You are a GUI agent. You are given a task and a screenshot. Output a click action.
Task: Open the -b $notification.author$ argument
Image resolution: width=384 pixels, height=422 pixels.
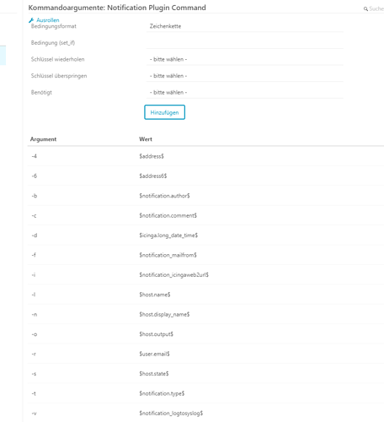click(x=205, y=196)
